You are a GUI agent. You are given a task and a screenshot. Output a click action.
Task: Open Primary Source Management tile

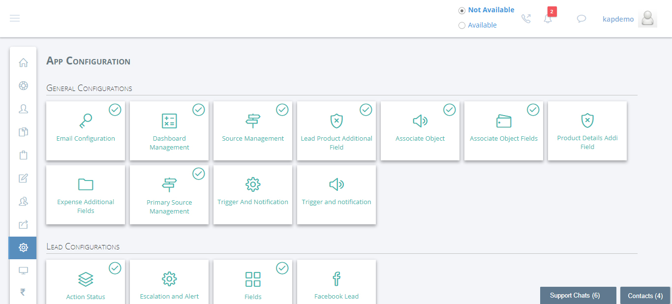pos(169,195)
